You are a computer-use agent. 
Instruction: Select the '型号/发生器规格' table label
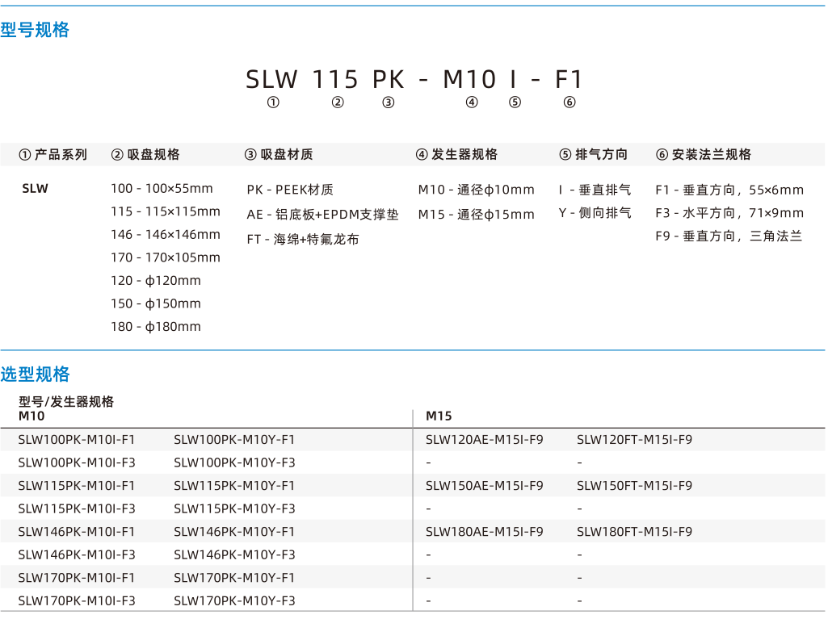(x=66, y=402)
